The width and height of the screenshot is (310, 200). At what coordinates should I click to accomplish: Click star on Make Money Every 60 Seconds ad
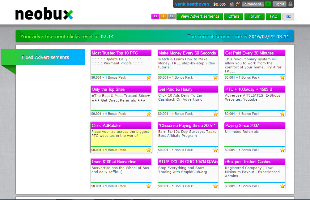coord(215,77)
